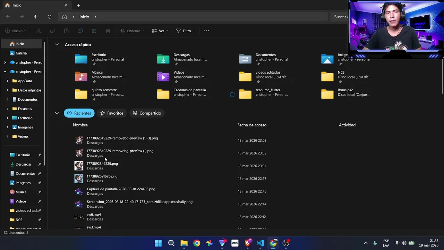
Task: Open the three-dot more options menu
Action: pyautogui.click(x=206, y=31)
